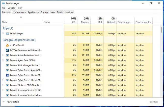Sort by the CPU column header
Viewport: 164px width, 107px height.
[71, 21]
